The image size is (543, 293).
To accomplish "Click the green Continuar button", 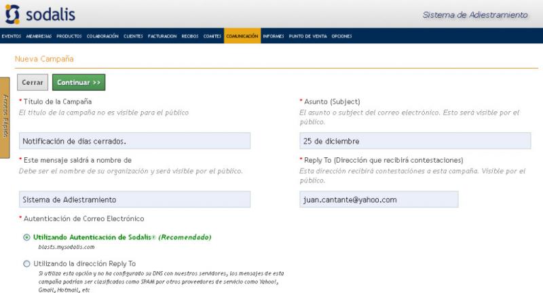I will 79,82.
